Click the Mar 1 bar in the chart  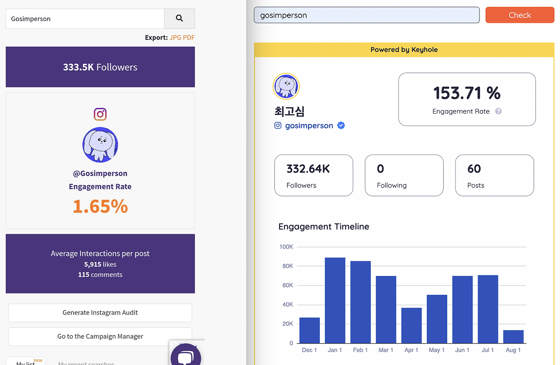[386, 310]
